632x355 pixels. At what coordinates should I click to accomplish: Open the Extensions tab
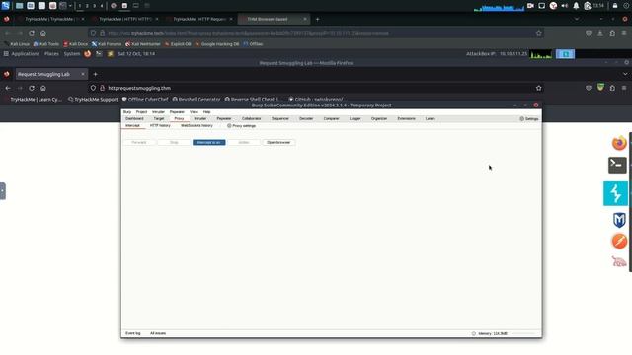click(x=406, y=119)
